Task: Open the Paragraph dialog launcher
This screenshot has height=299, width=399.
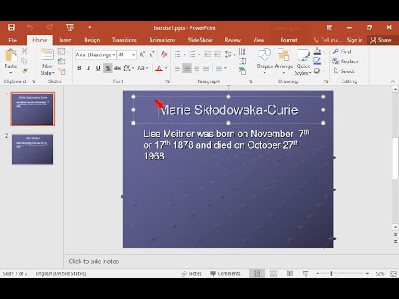Action: (250, 81)
